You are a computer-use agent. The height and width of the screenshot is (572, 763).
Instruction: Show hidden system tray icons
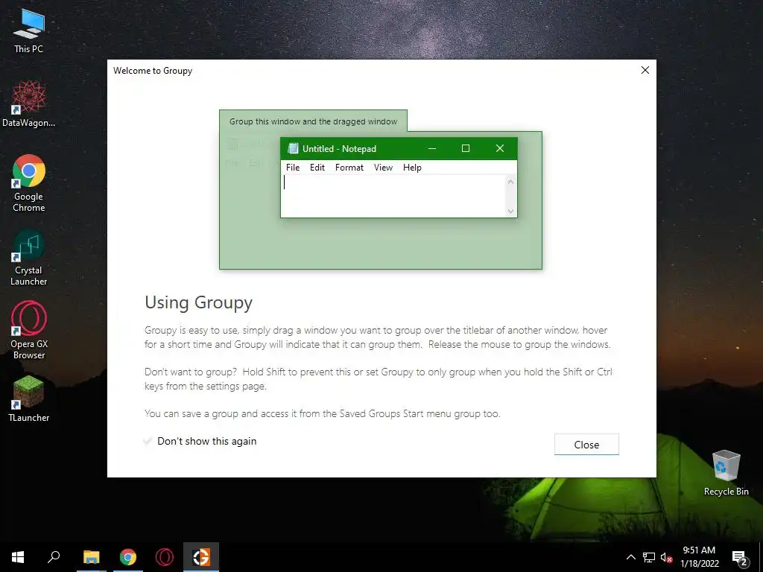pos(630,557)
